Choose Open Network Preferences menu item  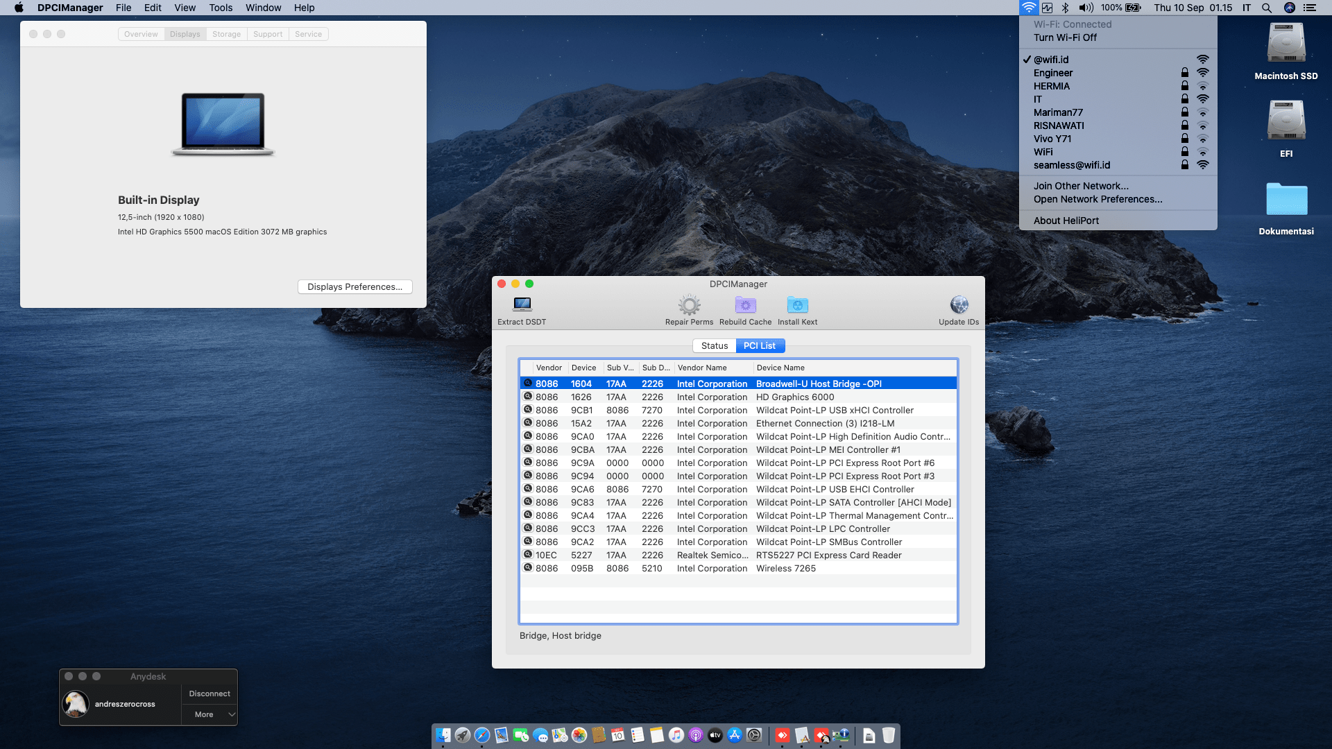click(1098, 199)
